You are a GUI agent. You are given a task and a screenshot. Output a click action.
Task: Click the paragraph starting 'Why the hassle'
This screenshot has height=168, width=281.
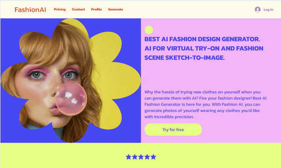point(205,104)
